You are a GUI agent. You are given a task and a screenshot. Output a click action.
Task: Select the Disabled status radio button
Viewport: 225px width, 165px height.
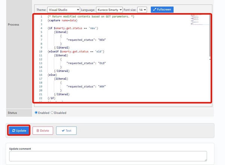pos(52,112)
